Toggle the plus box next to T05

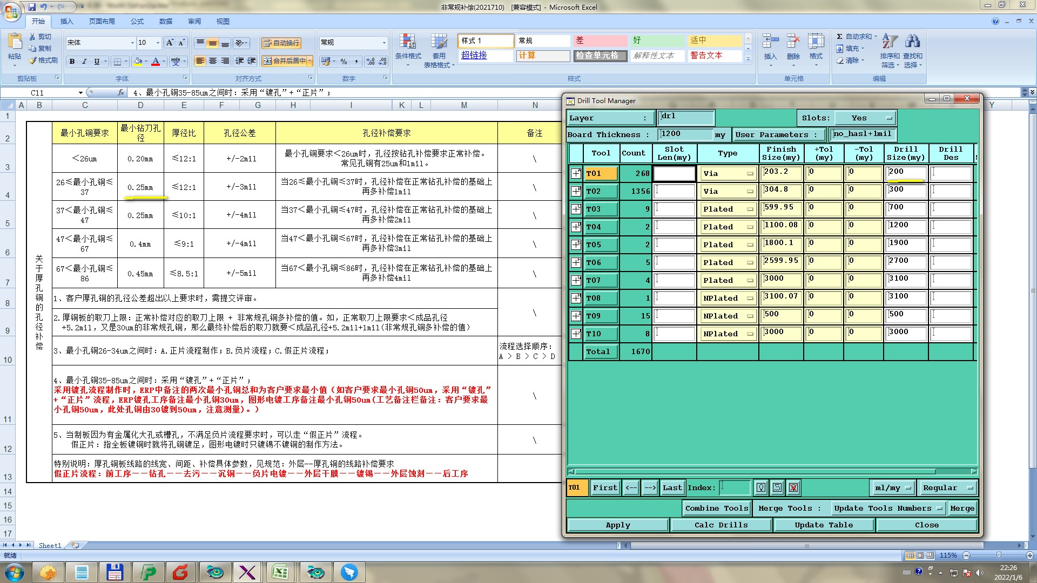pos(576,245)
